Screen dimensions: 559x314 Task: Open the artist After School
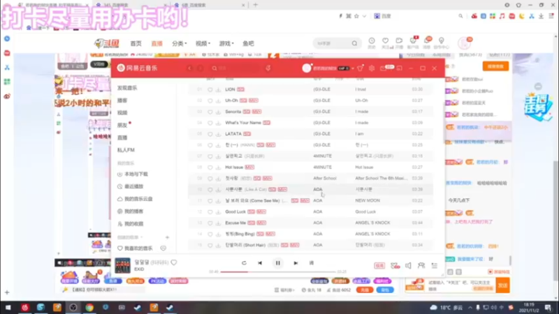[325, 179]
